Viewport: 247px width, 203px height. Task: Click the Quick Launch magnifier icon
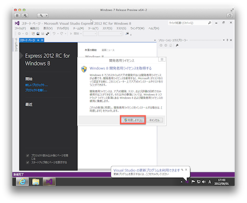209,23
